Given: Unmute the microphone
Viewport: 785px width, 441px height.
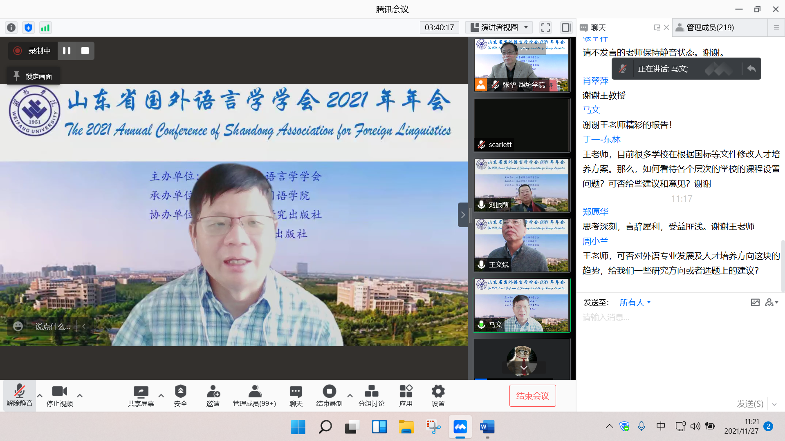Looking at the screenshot, I should point(19,395).
